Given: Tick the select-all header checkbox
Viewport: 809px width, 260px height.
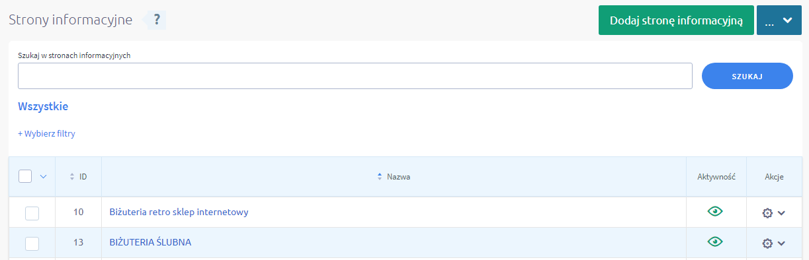Looking at the screenshot, I should (25, 176).
